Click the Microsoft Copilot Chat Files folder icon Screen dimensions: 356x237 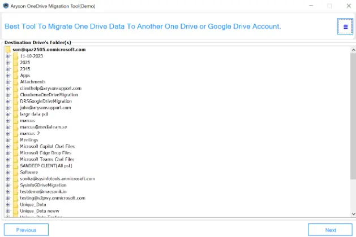point(15,147)
